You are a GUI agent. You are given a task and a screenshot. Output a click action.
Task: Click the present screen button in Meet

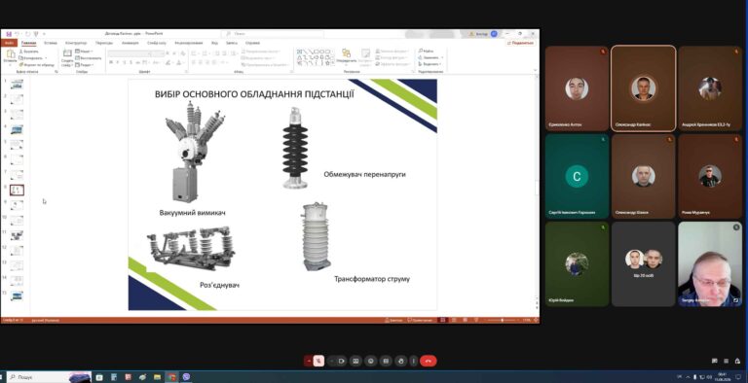point(355,361)
